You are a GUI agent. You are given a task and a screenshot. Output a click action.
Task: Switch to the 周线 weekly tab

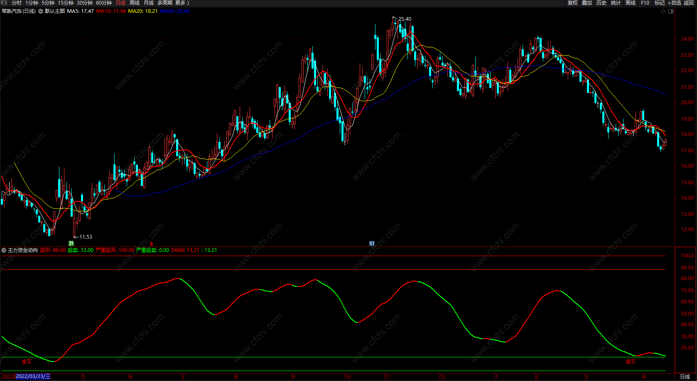point(135,3)
